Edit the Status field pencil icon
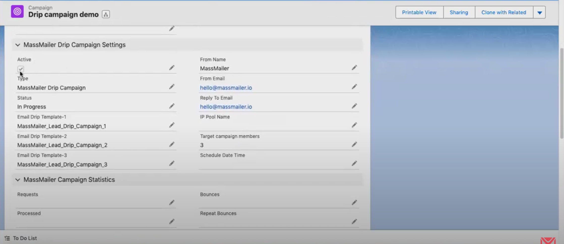564x244 pixels. [172, 106]
